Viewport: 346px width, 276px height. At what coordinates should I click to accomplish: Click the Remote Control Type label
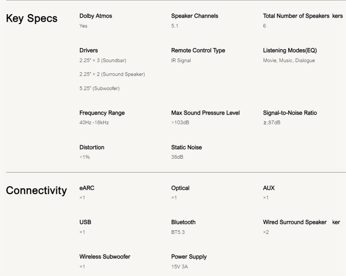point(198,51)
